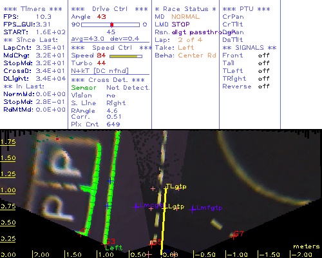The image size is (322, 258).
Task: Click the upper blue cross on green line
Action: coord(110,181)
